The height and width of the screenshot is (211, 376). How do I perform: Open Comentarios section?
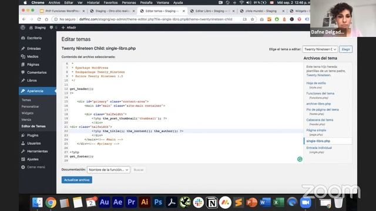[36, 73]
